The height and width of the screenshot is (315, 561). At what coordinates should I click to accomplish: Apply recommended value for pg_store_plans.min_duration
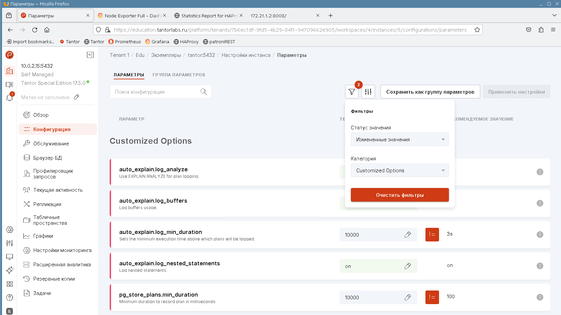tap(432, 297)
